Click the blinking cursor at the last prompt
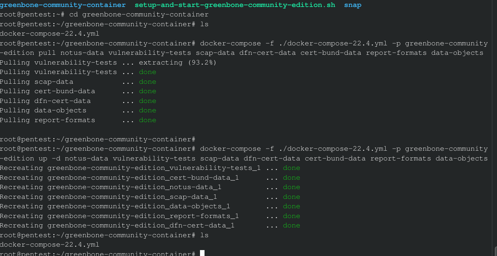The width and height of the screenshot is (497, 256). (x=202, y=254)
